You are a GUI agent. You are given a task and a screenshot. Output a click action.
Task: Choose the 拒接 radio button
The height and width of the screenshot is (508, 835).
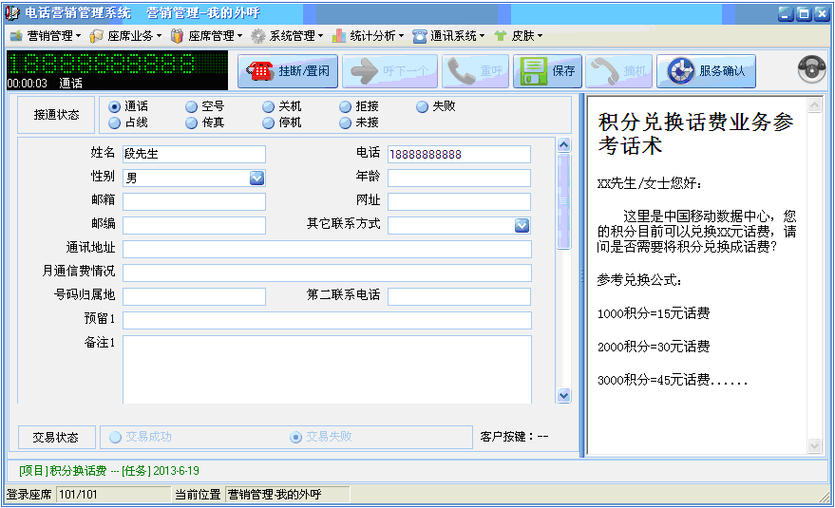click(x=346, y=107)
